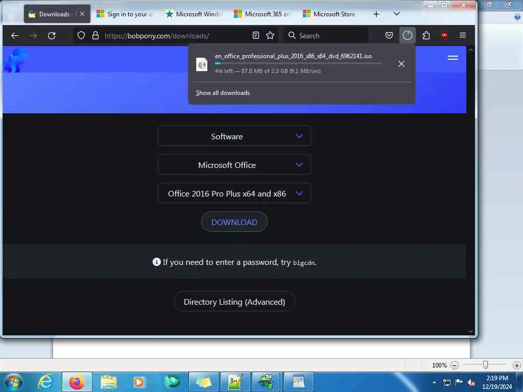Screen dimensions: 523x392
Task: Zoom in with plus button in background window
Action: point(517,365)
